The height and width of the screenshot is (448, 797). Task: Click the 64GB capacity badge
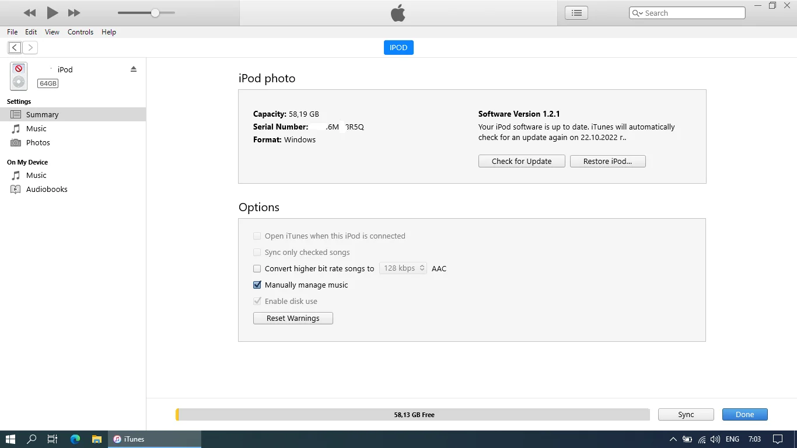(48, 83)
